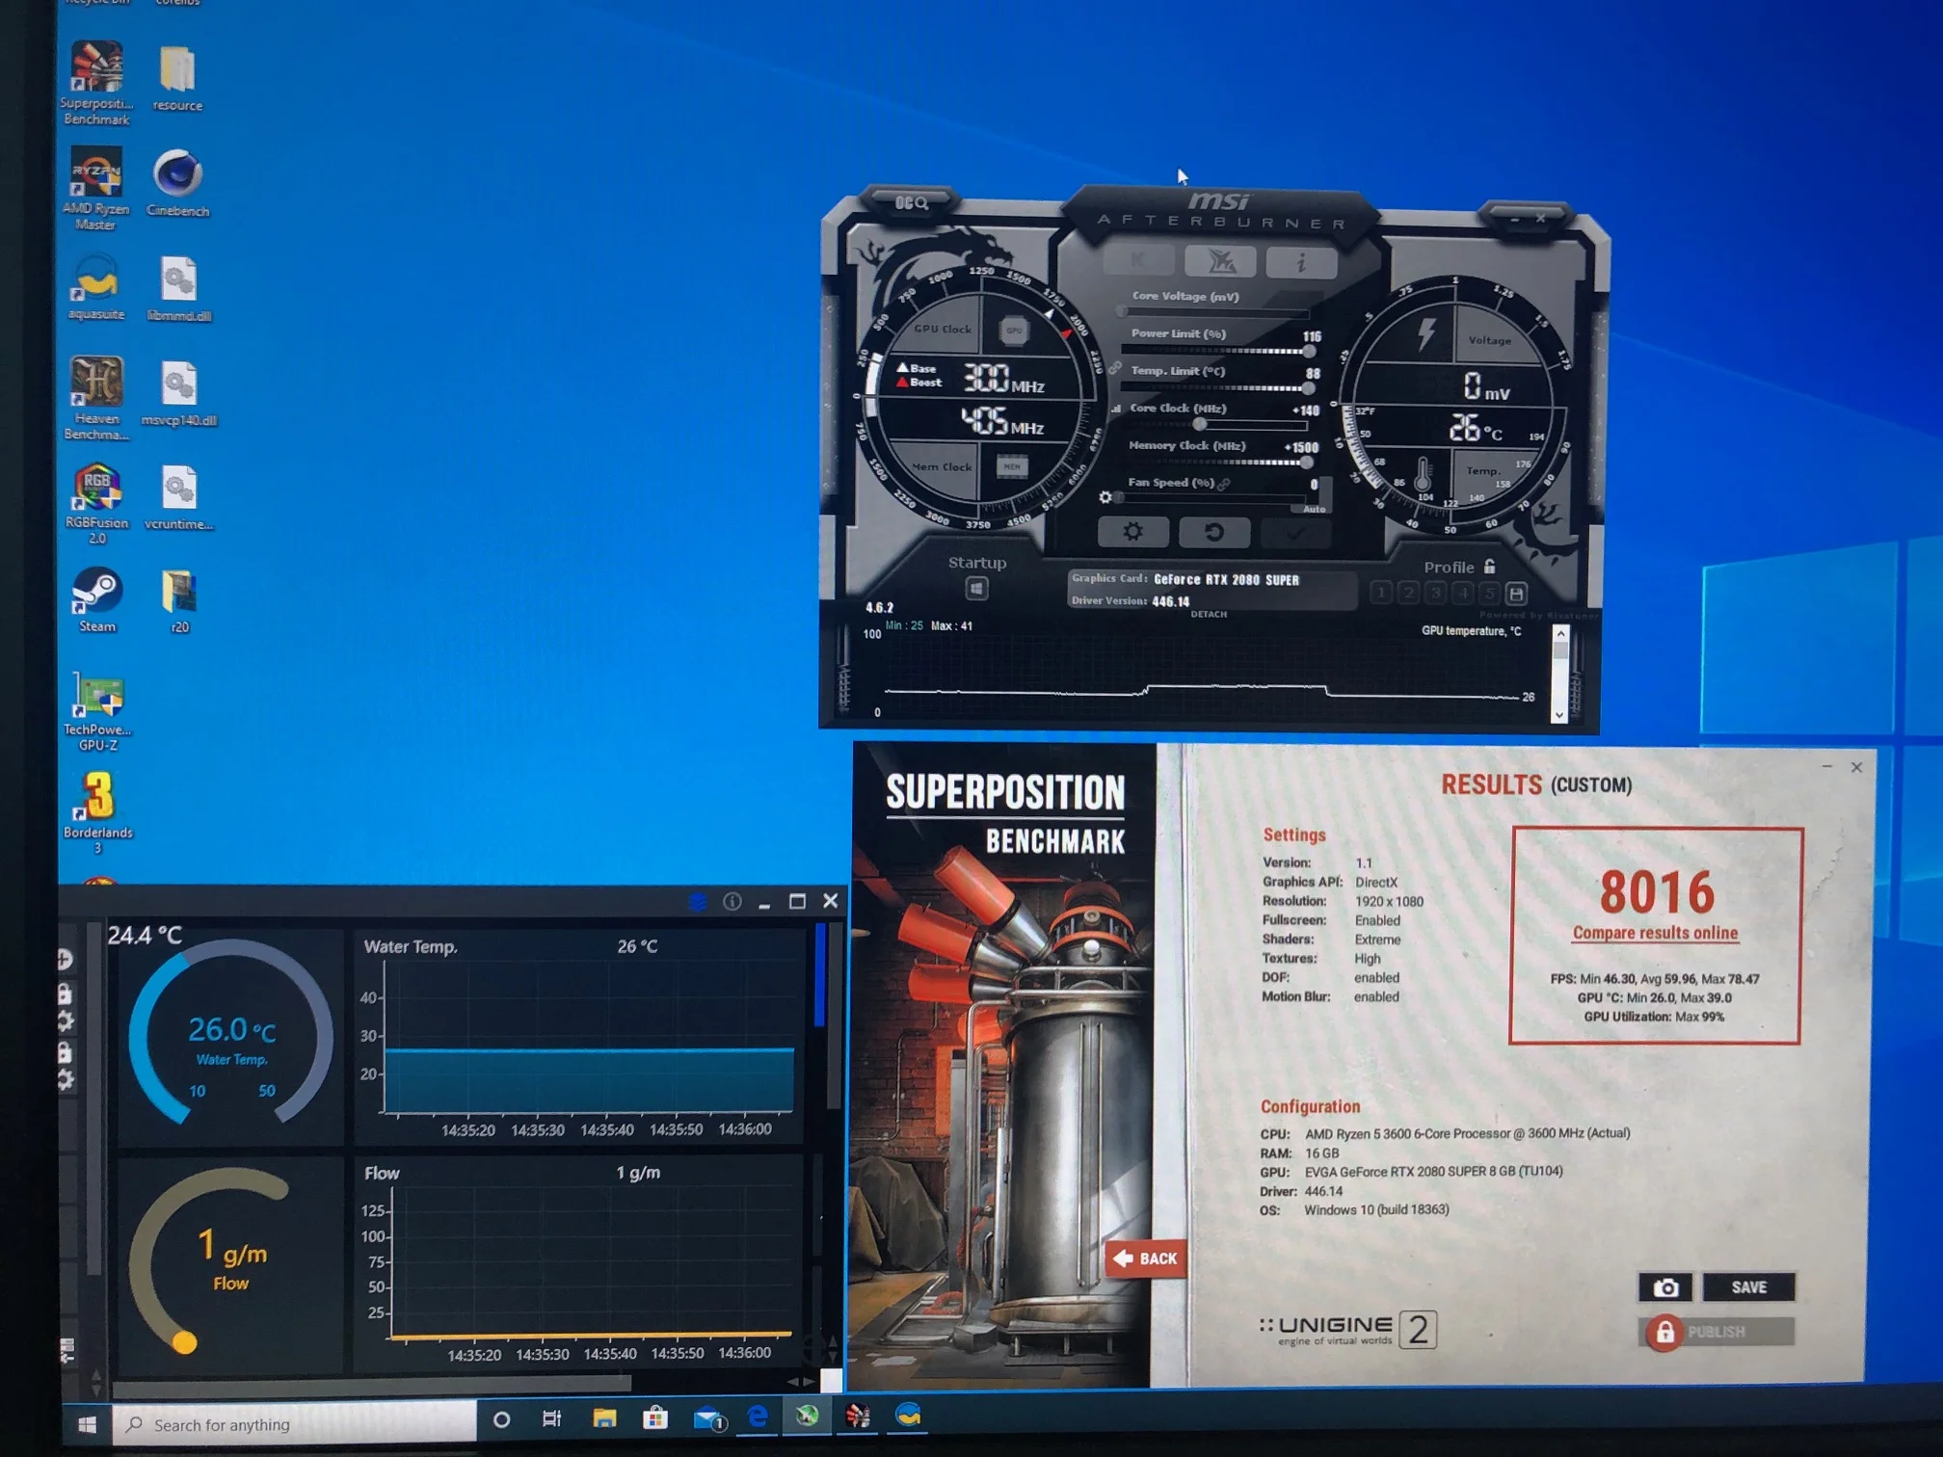1943x1457 pixels.
Task: Select the libmmd.dll file icon
Action: coord(179,289)
